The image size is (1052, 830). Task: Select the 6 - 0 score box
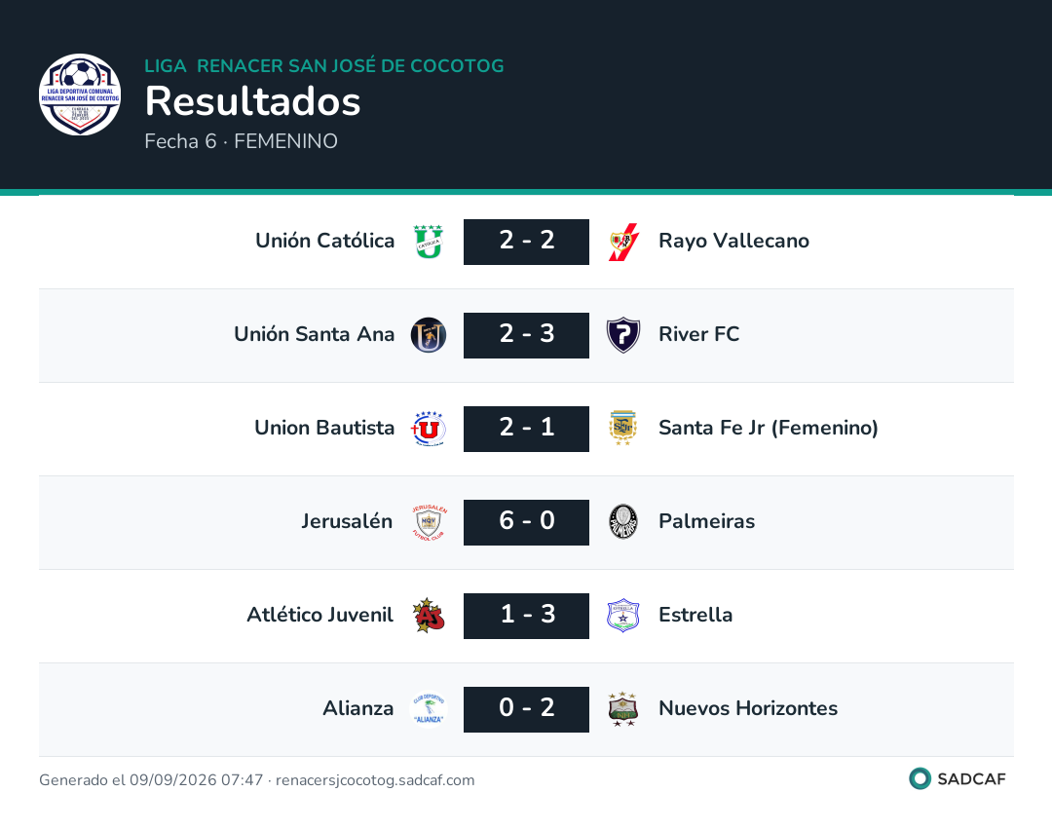527,522
